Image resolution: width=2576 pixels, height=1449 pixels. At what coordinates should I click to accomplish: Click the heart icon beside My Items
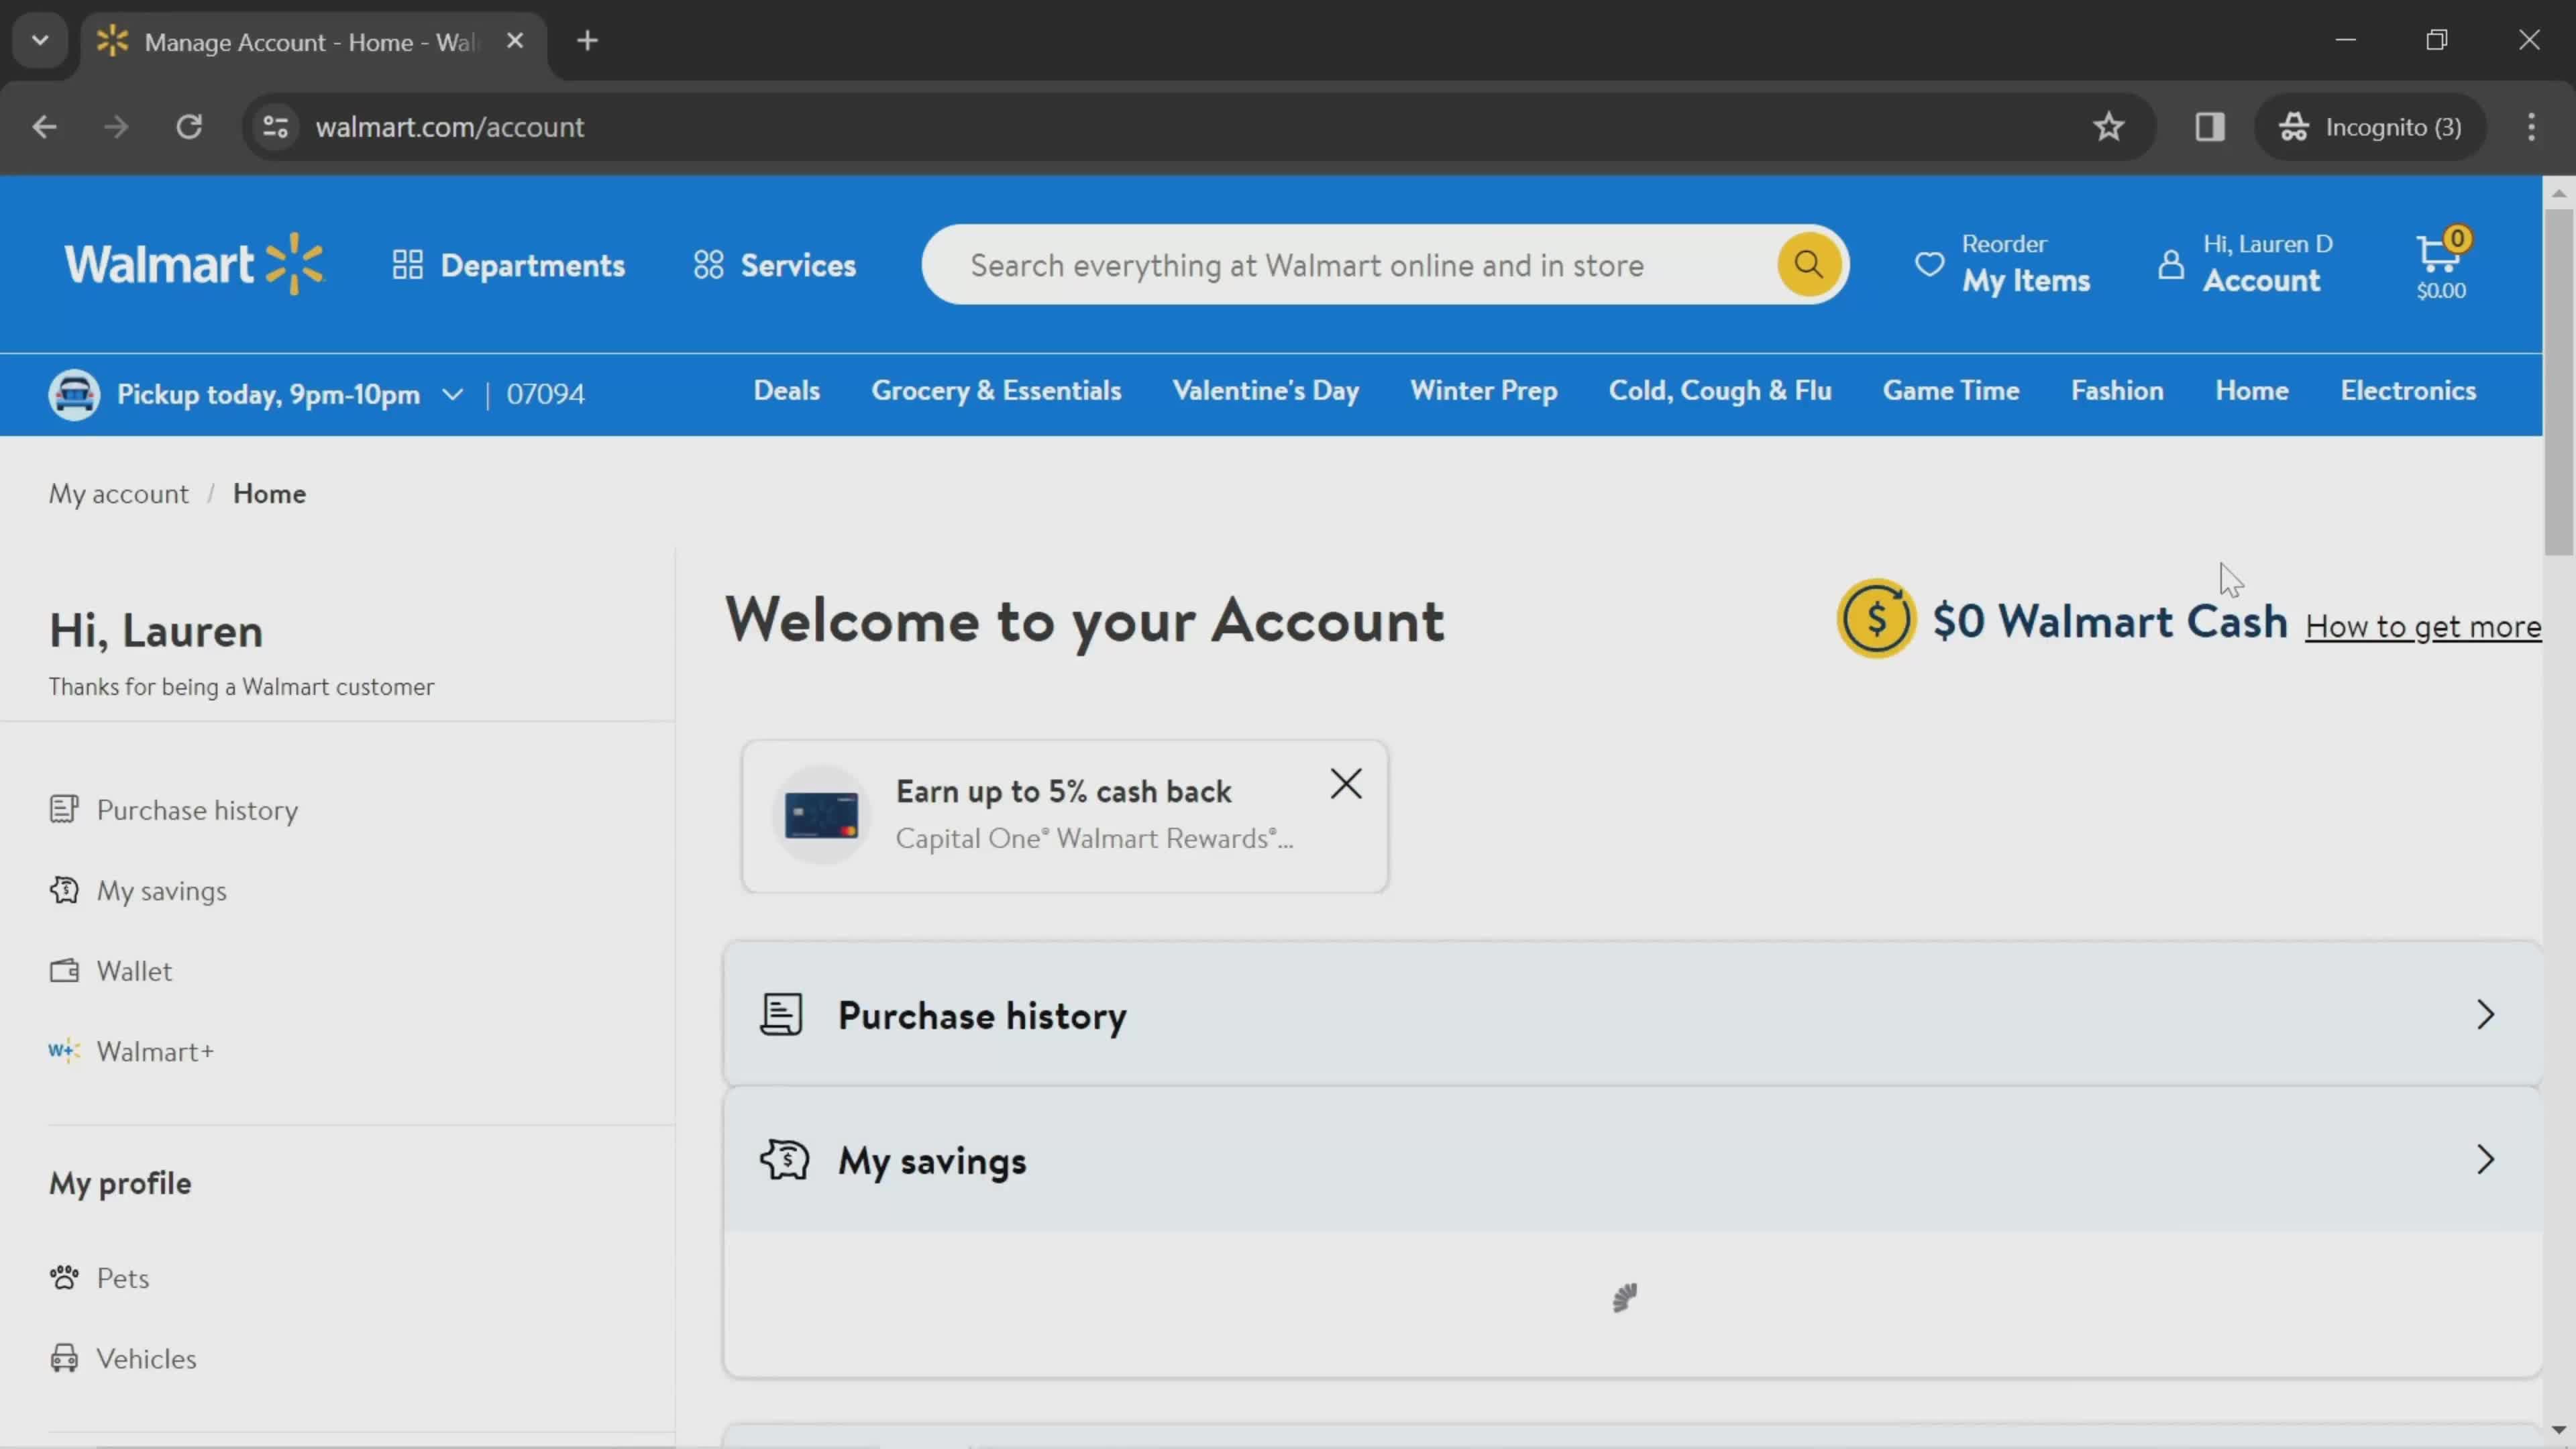tap(1929, 265)
